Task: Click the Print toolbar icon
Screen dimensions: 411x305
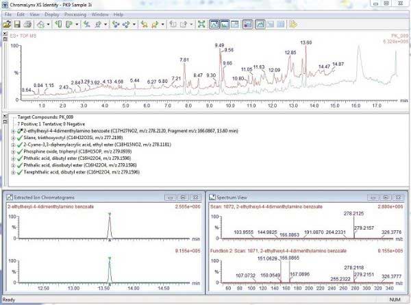Action: tap(27, 24)
